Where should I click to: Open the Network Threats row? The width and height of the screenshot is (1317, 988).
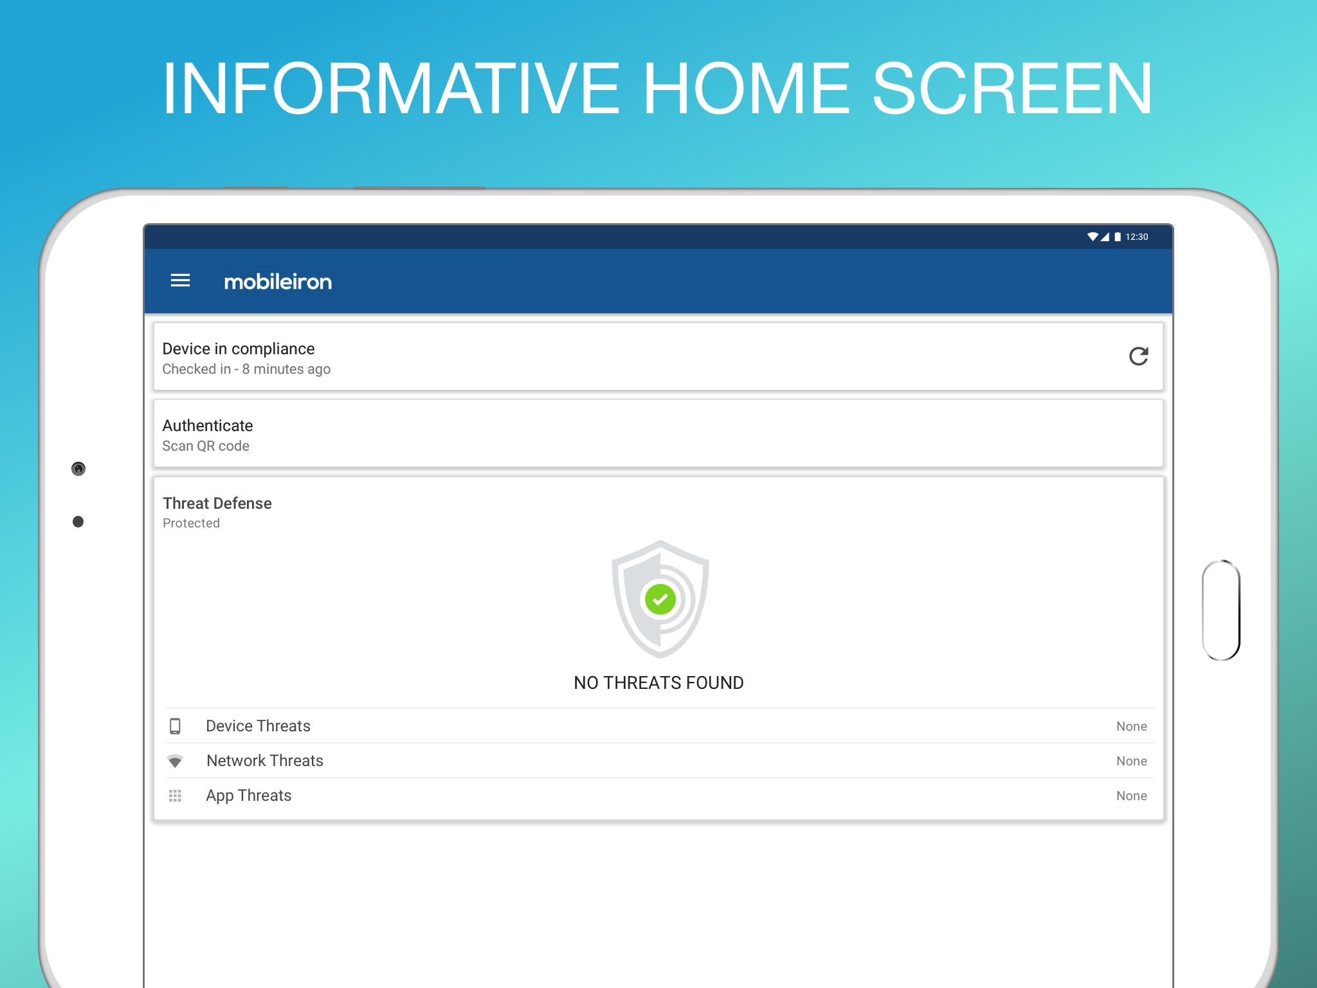[660, 761]
